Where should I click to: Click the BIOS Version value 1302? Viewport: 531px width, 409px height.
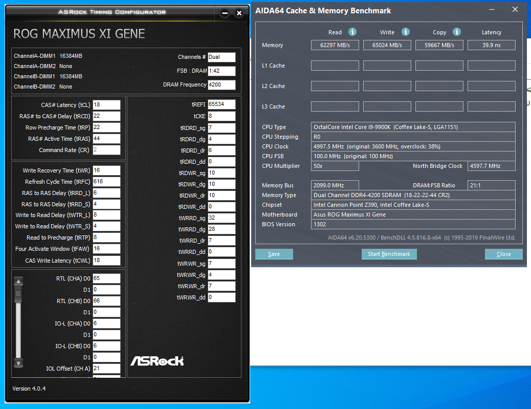coord(413,224)
